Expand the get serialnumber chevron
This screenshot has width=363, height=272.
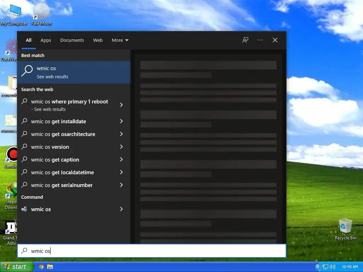pos(121,185)
